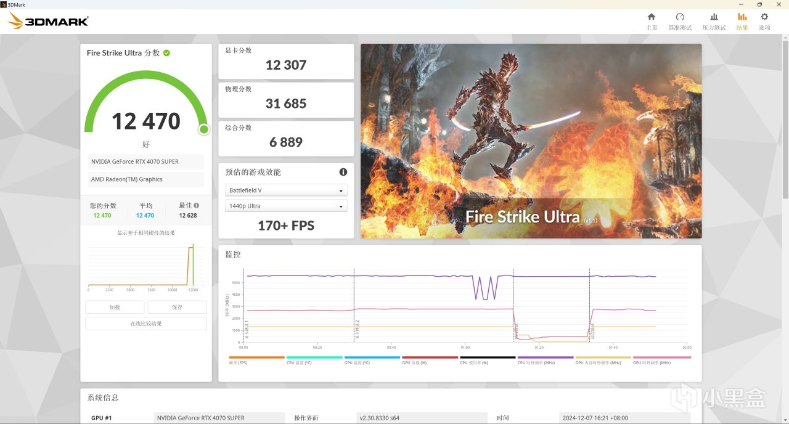
Task: Select the 结果 results tab
Action: (x=742, y=22)
